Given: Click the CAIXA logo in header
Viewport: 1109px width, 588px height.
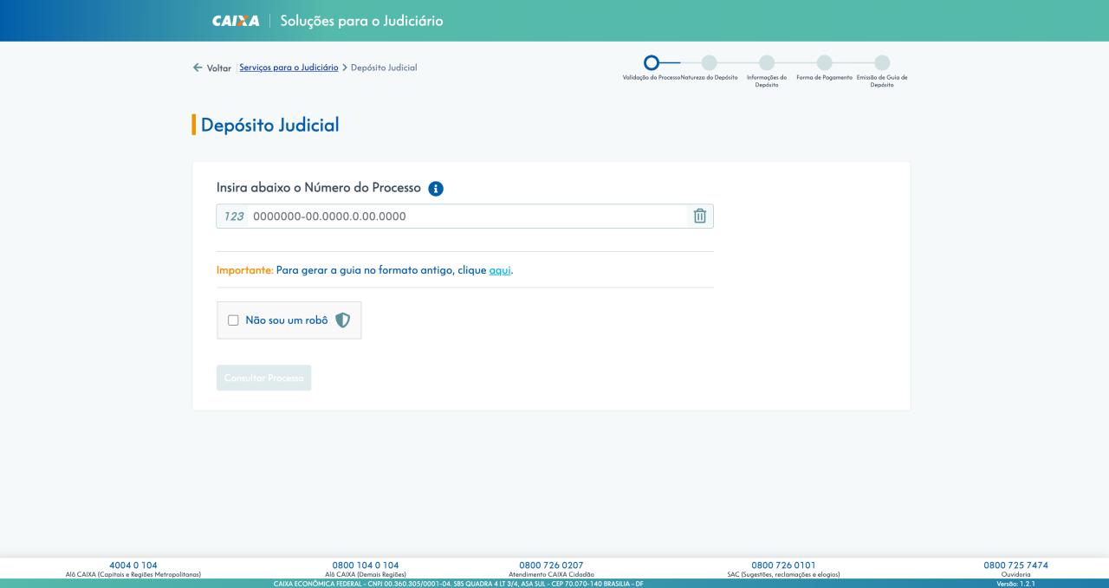Looking at the screenshot, I should [236, 21].
